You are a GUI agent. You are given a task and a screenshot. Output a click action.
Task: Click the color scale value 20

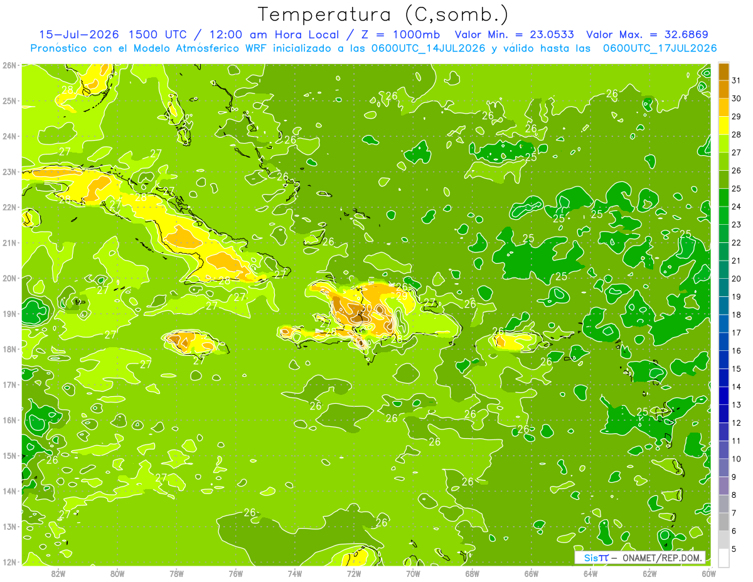click(x=736, y=278)
